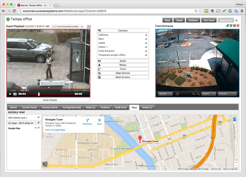The image size is (246, 177).
Task: Open the 1/1 Front Door(Recorded) dropdown
Action: [x=67, y=27]
